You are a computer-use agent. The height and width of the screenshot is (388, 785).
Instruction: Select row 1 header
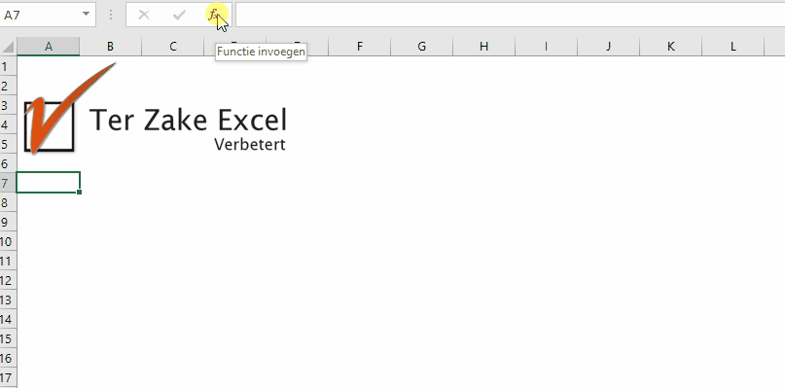point(8,66)
